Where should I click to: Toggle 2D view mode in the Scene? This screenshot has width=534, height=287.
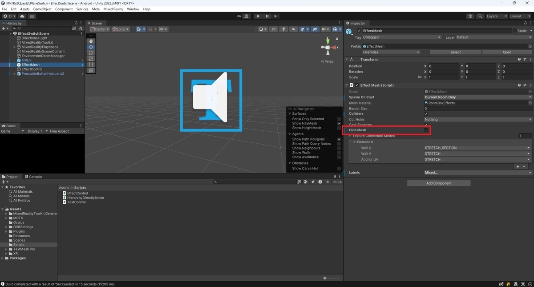pos(274,29)
